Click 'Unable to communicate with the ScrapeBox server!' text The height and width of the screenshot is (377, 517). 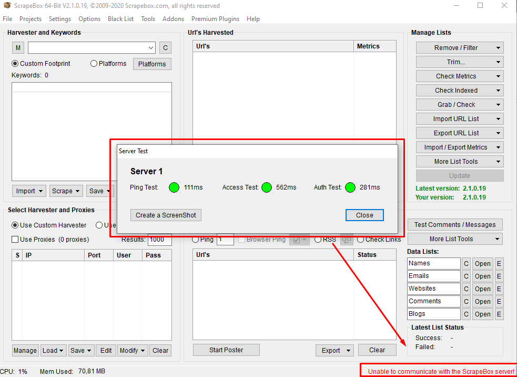coord(441,371)
